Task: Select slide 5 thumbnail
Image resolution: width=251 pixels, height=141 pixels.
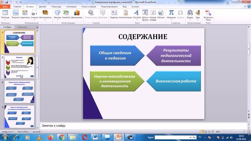Action: click(19, 117)
